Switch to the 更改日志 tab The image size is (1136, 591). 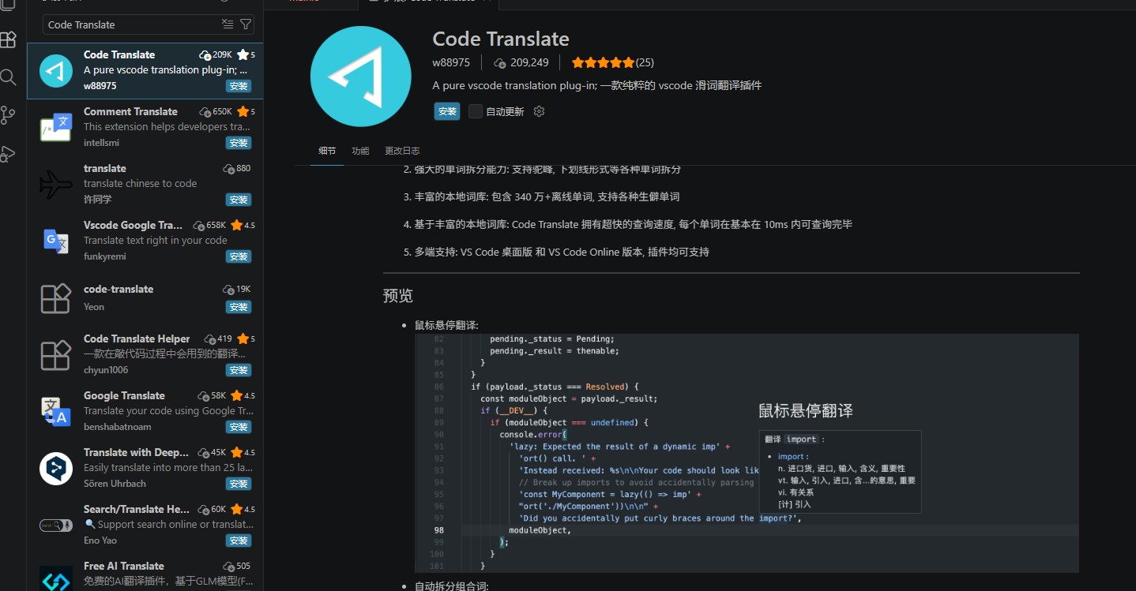tap(402, 151)
